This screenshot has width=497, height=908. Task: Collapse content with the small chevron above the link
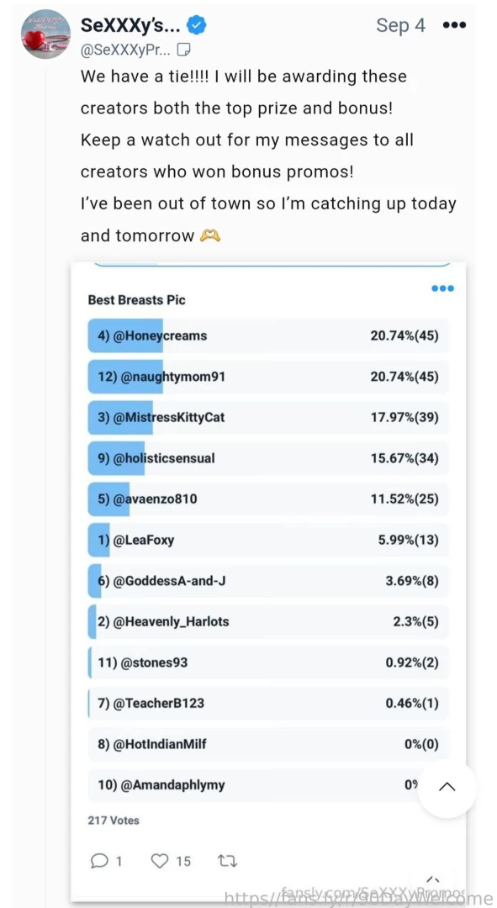pyautogui.click(x=431, y=880)
